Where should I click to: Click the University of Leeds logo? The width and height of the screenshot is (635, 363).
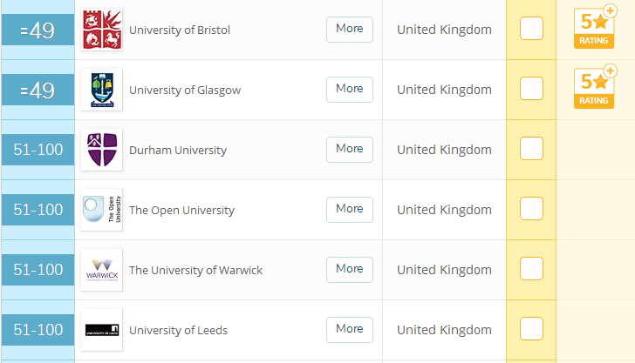pos(101,330)
